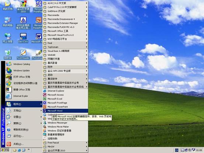Open Windows 日记本查看器 from programs menu
Viewport: 204px width, 153px height.
coord(65,131)
